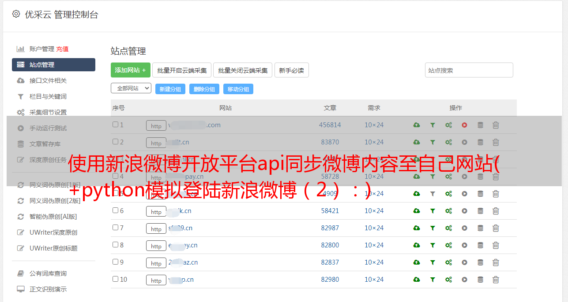
Task: Click the play icon in row 58421
Action: point(464,211)
